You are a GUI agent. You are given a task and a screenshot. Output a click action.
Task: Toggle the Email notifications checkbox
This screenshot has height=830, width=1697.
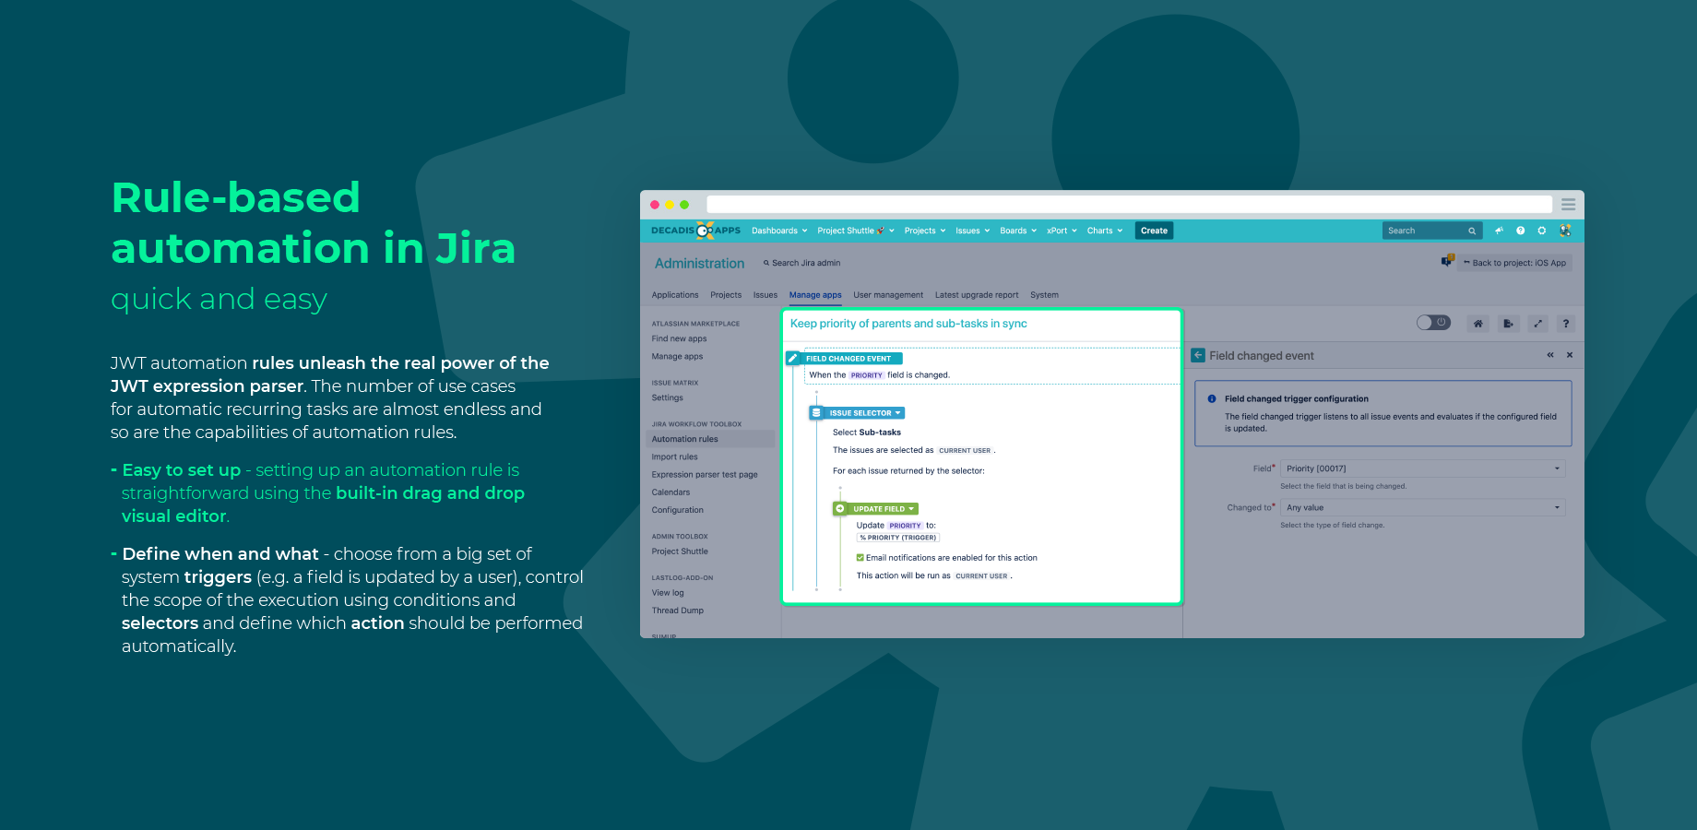pos(860,558)
